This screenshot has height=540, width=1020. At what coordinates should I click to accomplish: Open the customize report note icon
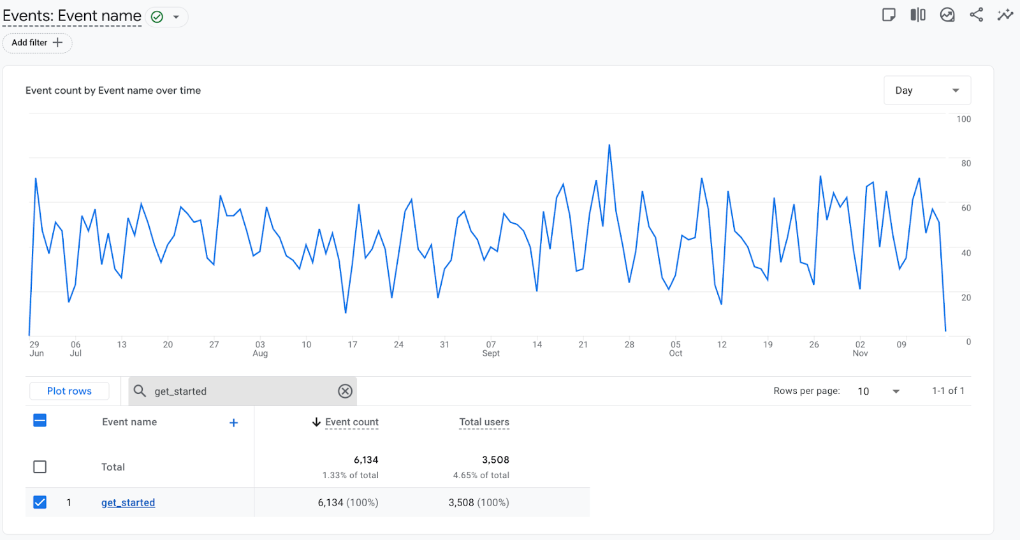[x=889, y=15]
